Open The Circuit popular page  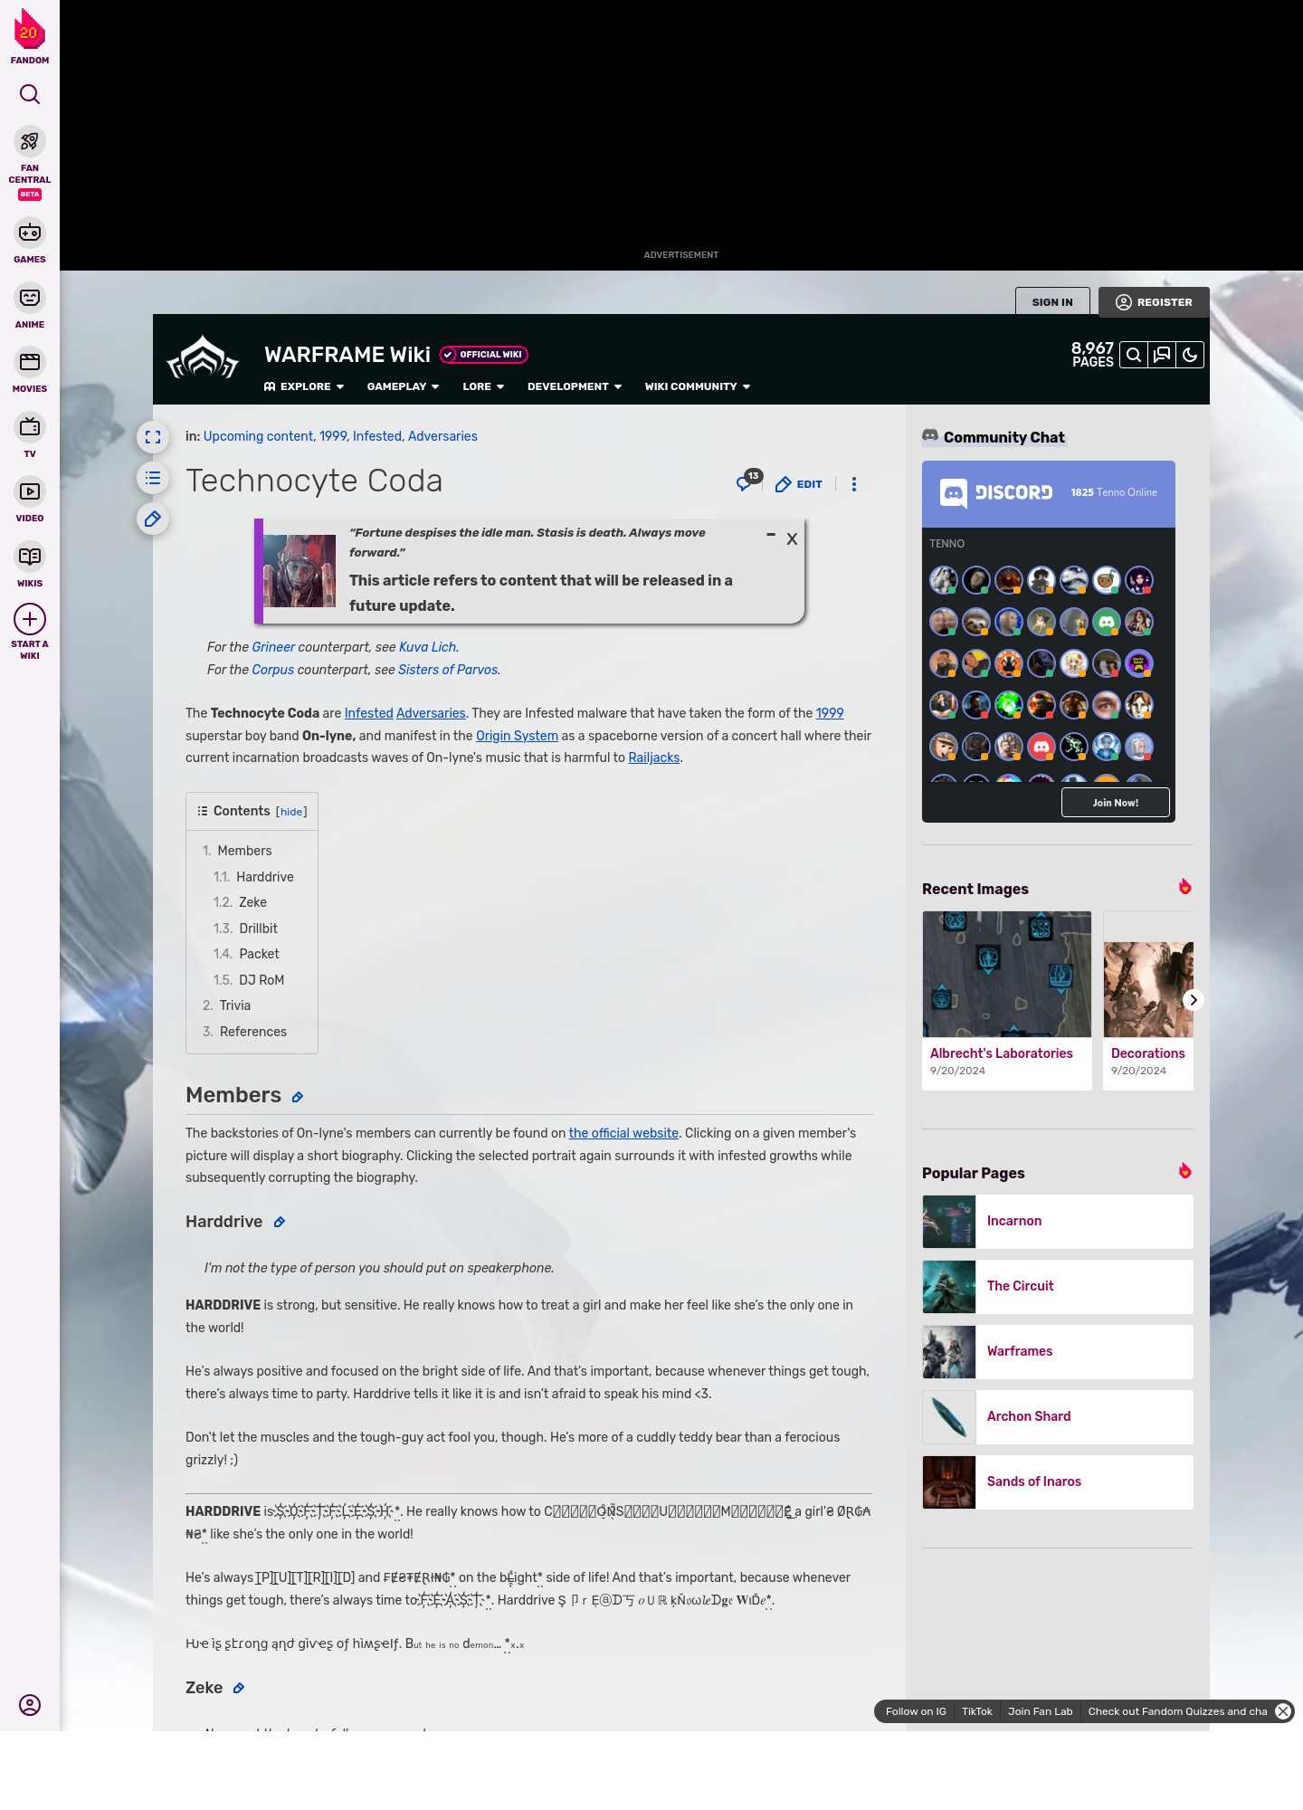point(1058,1287)
